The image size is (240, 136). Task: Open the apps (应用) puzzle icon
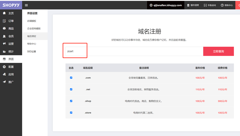(x=4, y=74)
